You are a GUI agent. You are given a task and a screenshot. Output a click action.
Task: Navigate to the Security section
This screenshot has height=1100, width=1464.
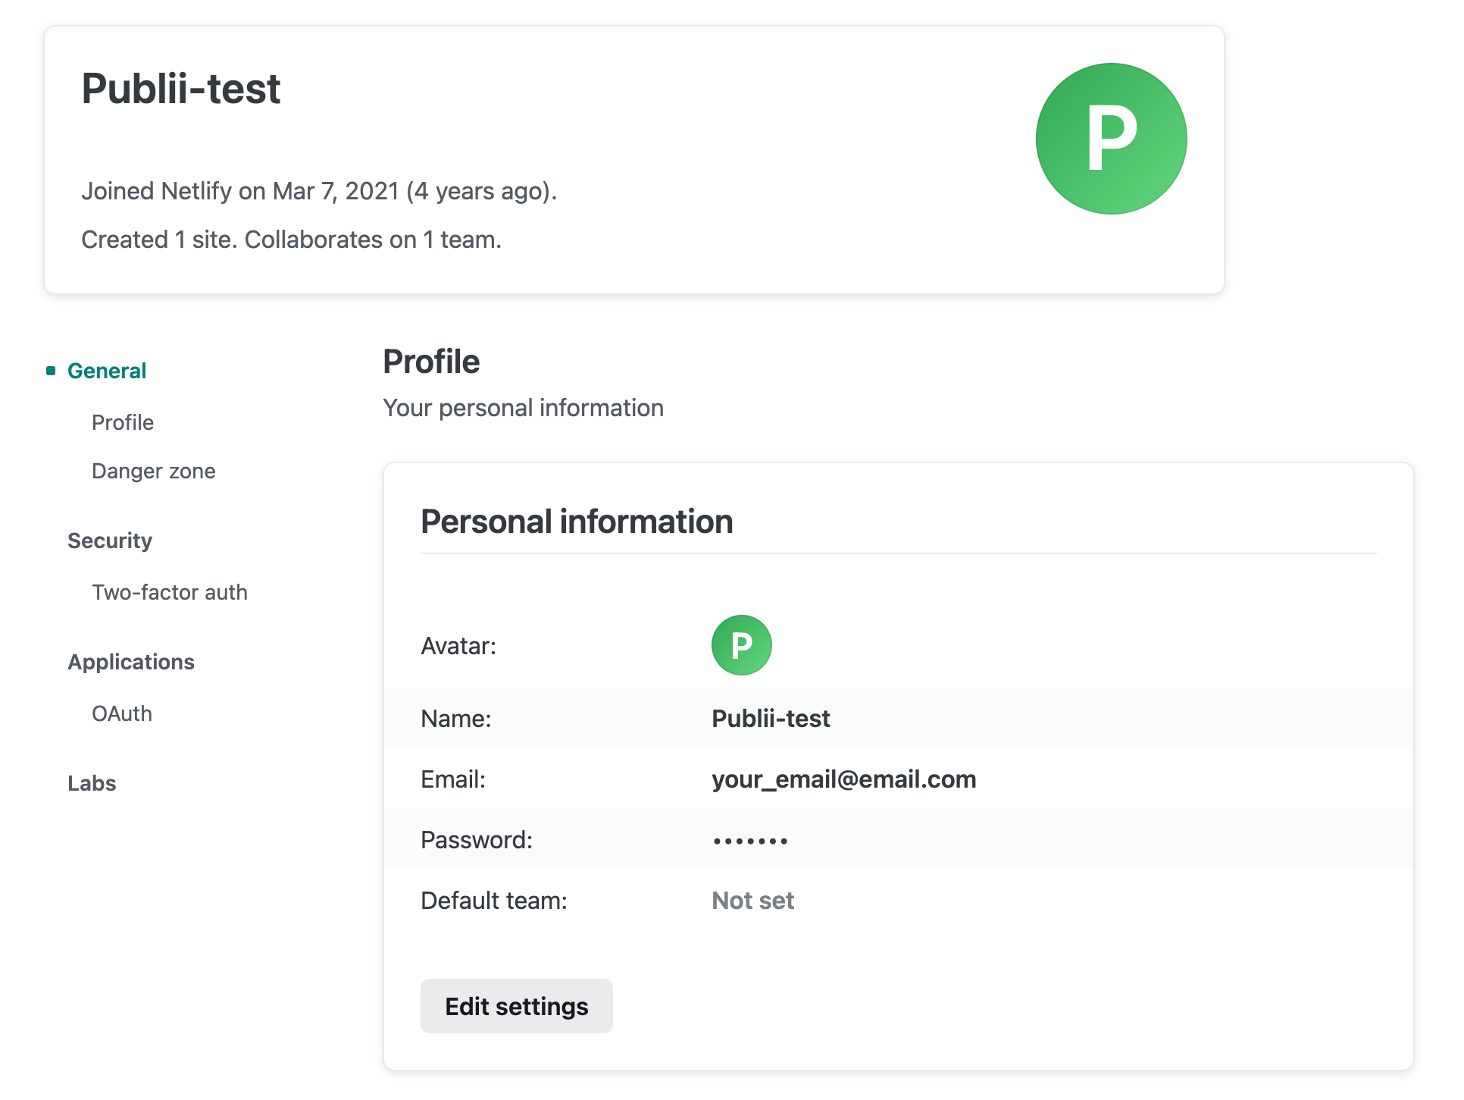(109, 540)
